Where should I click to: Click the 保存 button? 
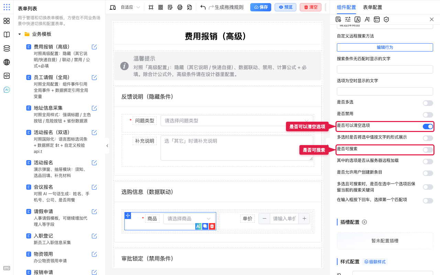(261, 7)
